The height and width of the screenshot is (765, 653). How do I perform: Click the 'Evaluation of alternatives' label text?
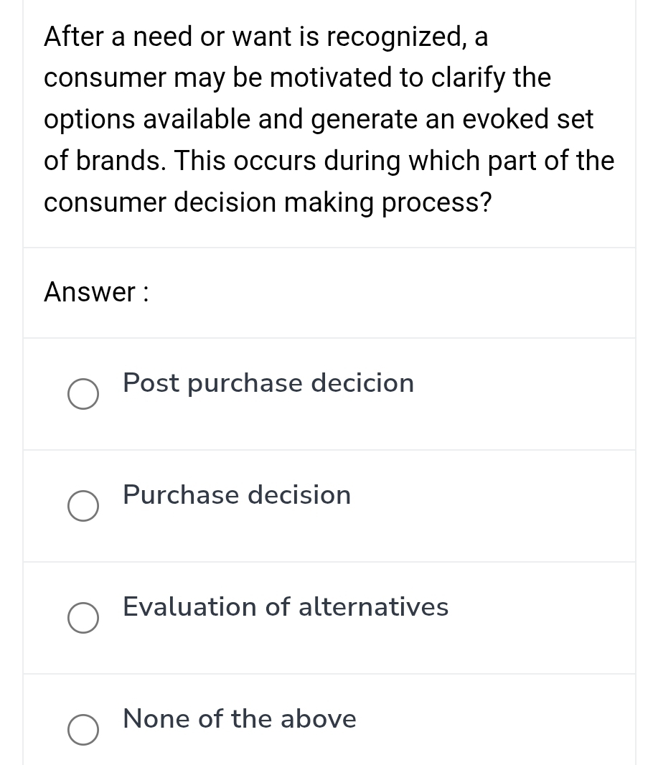click(285, 606)
